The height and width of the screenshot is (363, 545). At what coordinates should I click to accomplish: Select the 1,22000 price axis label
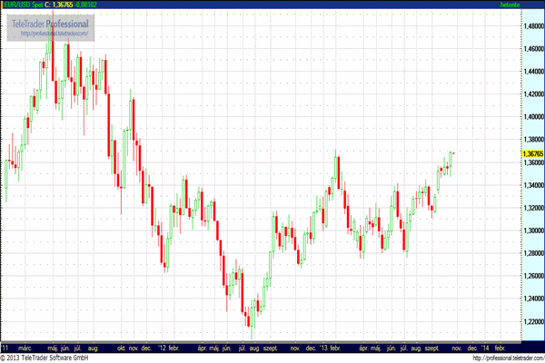click(532, 322)
